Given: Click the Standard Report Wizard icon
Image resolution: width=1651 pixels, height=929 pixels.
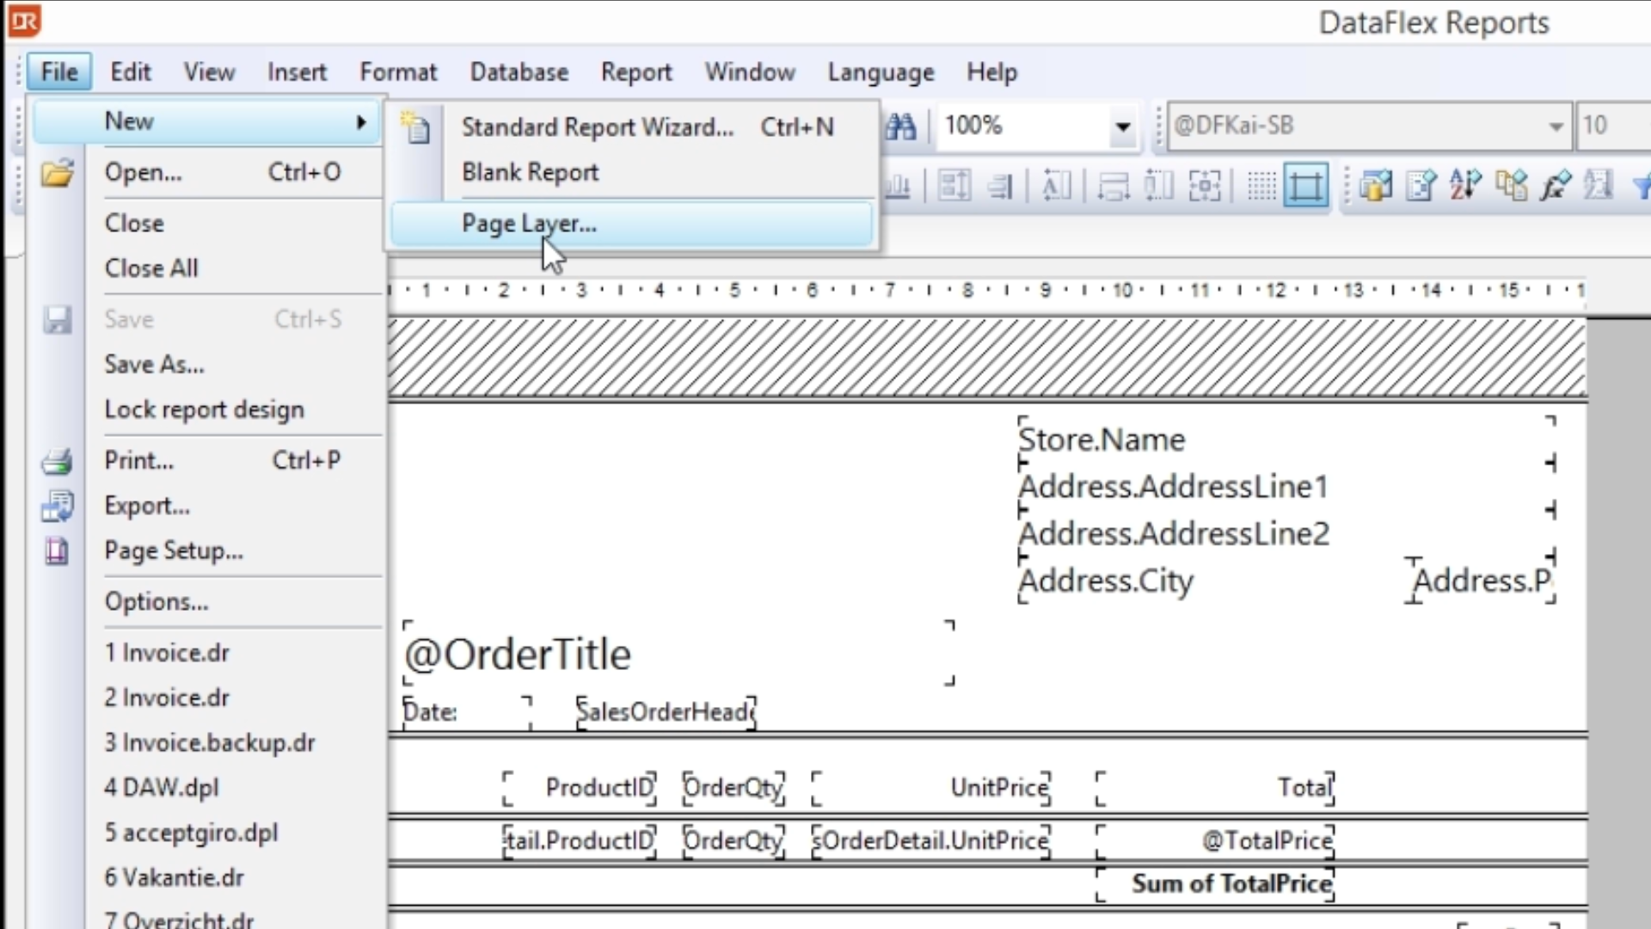Looking at the screenshot, I should coord(416,127).
